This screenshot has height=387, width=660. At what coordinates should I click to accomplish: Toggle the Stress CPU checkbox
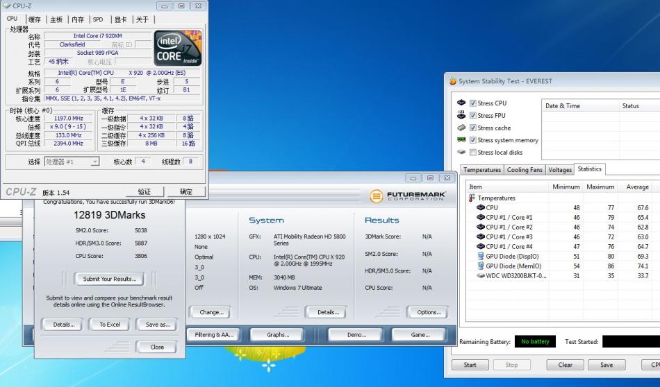pos(473,103)
